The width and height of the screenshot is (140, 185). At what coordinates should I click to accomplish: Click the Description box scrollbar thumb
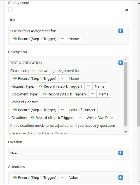[126, 94]
